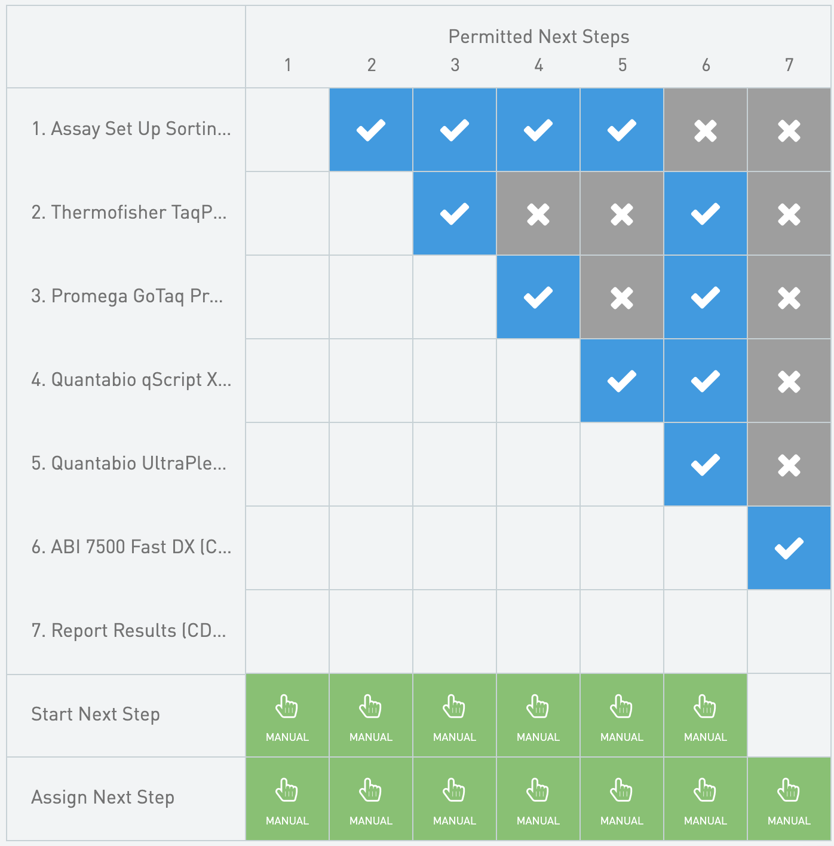Toggle Thermofisher TaqP to step 4 permission
The height and width of the screenshot is (846, 834).
pyautogui.click(x=538, y=213)
